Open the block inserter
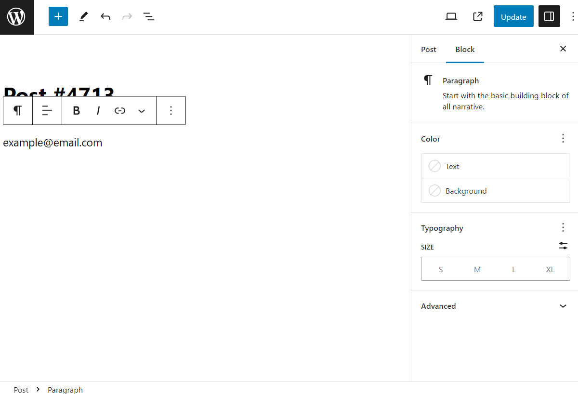Screen dimensions: 578x394 (58, 16)
